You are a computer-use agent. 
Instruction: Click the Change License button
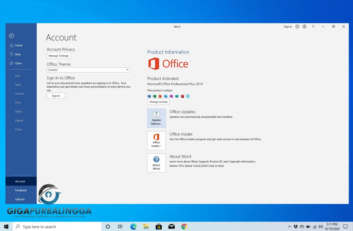point(158,102)
